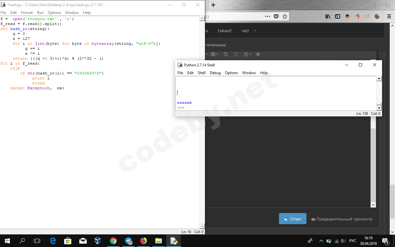395x247 pixels.
Task: Click the forum editor scrollbar down arrow
Action: tap(373, 205)
